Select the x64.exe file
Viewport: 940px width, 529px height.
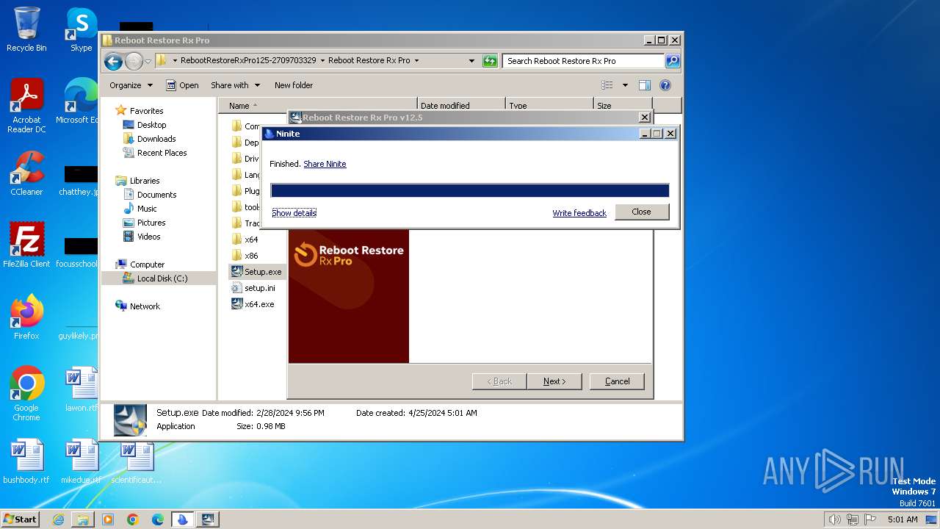point(253,304)
